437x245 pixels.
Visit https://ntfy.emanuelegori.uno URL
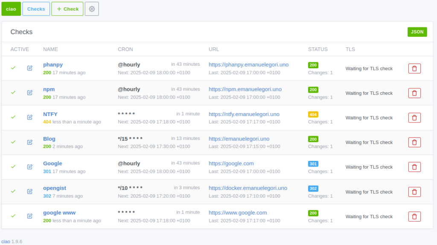click(x=244, y=114)
